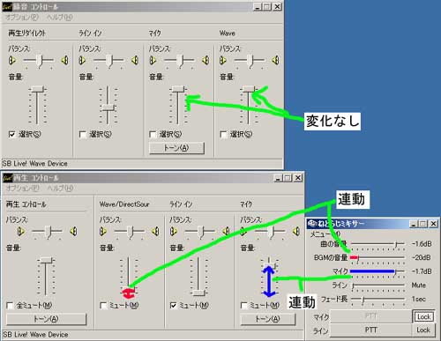Click right speaker icon of playback ライン イン balance
Viewport: 441px width, 341px height.
point(226,232)
